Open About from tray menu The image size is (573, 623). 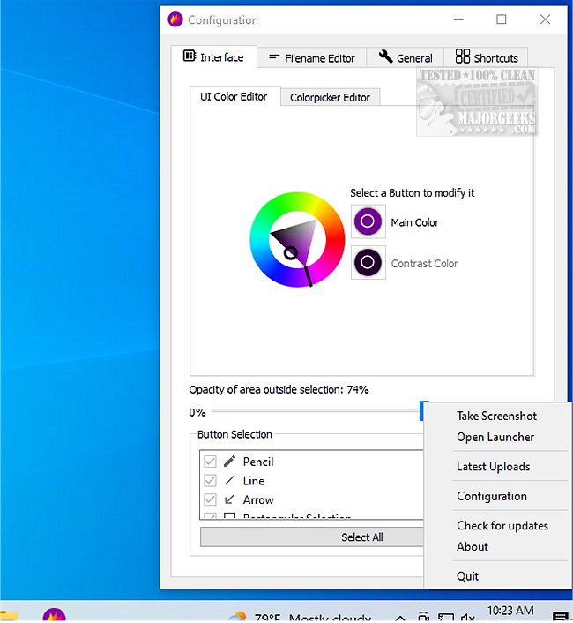(x=473, y=547)
